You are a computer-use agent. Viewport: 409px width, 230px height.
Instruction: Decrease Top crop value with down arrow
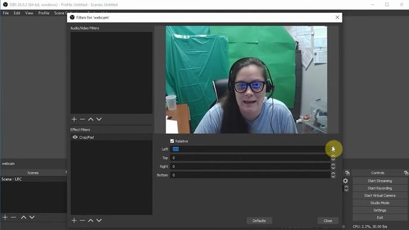pos(333,160)
